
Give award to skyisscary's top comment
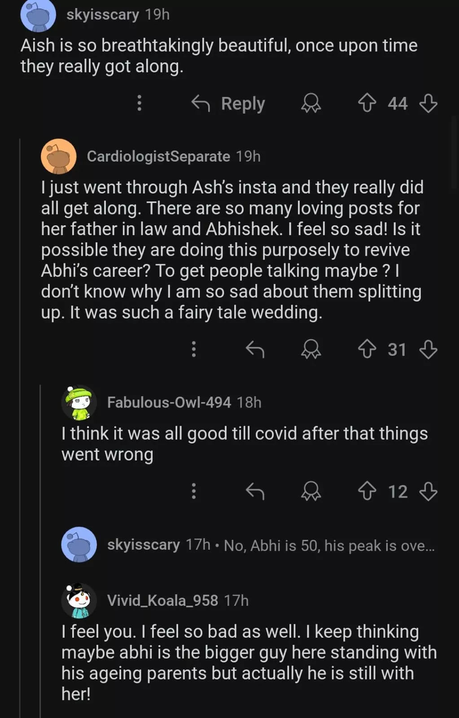(310, 103)
